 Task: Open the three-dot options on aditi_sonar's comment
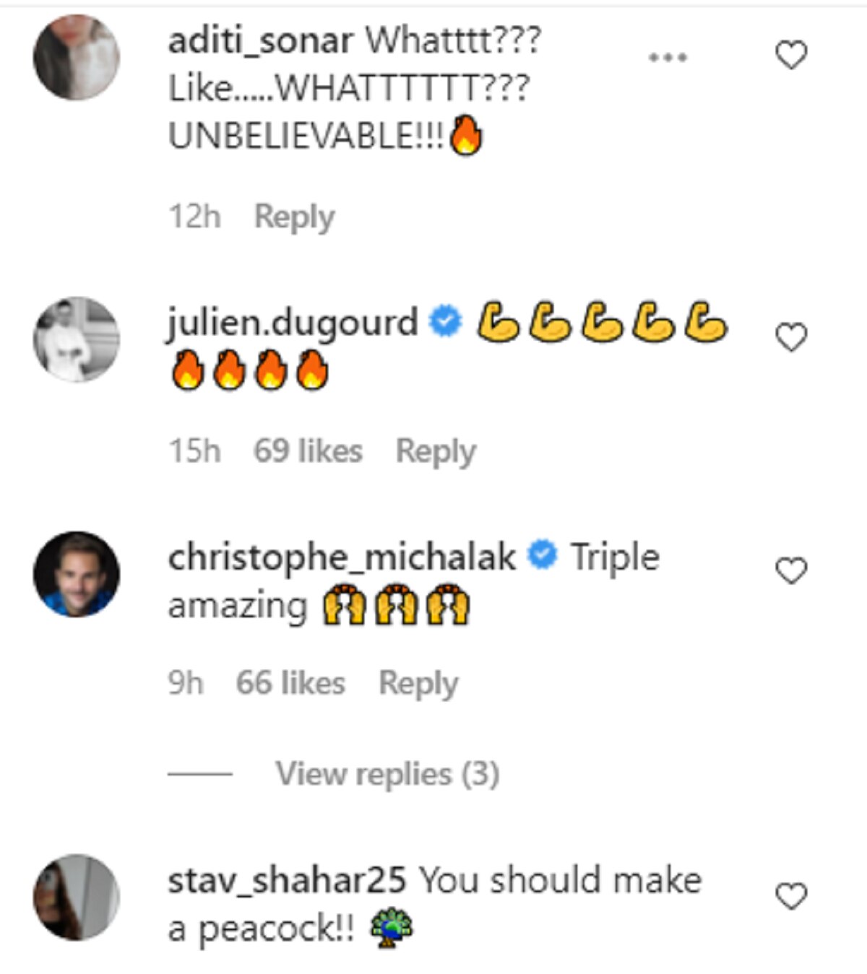[x=668, y=57]
